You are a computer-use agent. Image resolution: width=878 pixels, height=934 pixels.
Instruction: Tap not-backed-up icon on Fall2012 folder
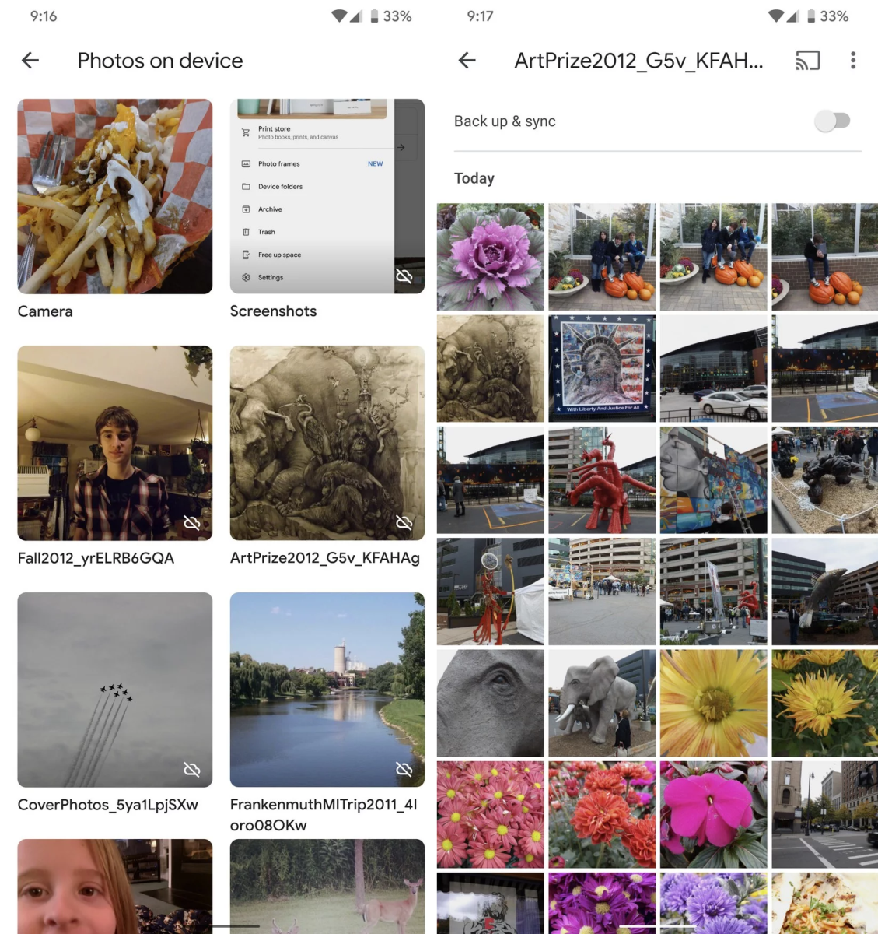(x=192, y=522)
